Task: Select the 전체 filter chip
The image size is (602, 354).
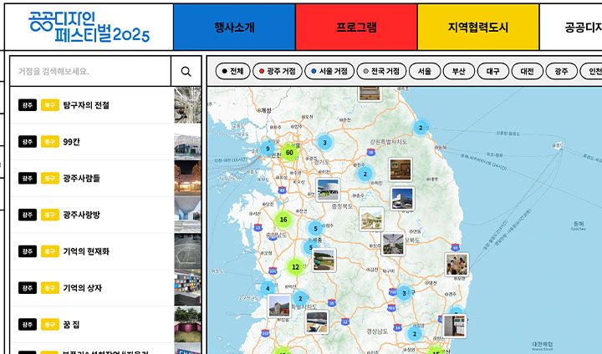Action: coord(232,71)
